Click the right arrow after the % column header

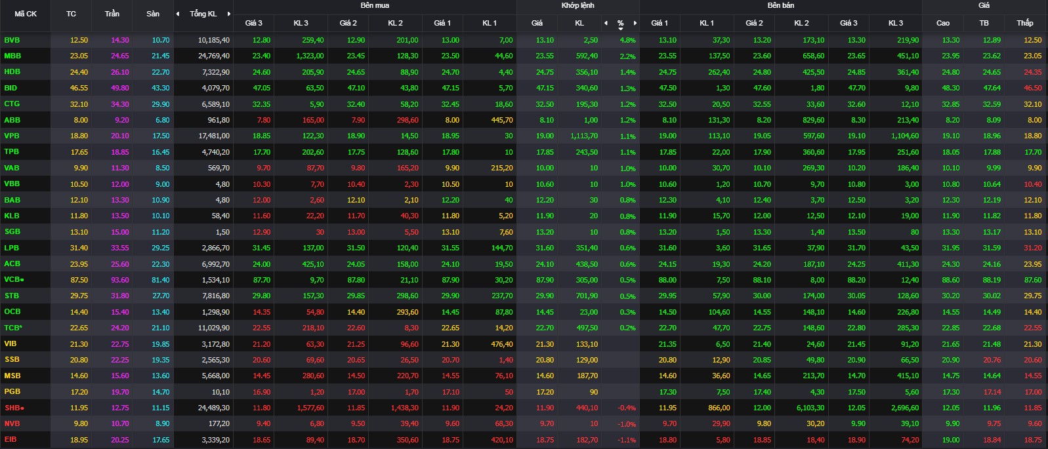(635, 23)
